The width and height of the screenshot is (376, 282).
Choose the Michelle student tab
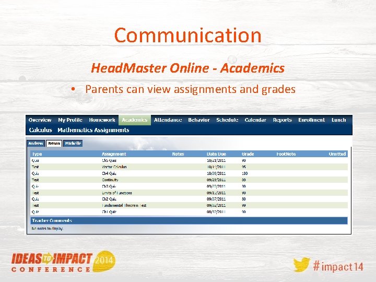[x=73, y=144]
